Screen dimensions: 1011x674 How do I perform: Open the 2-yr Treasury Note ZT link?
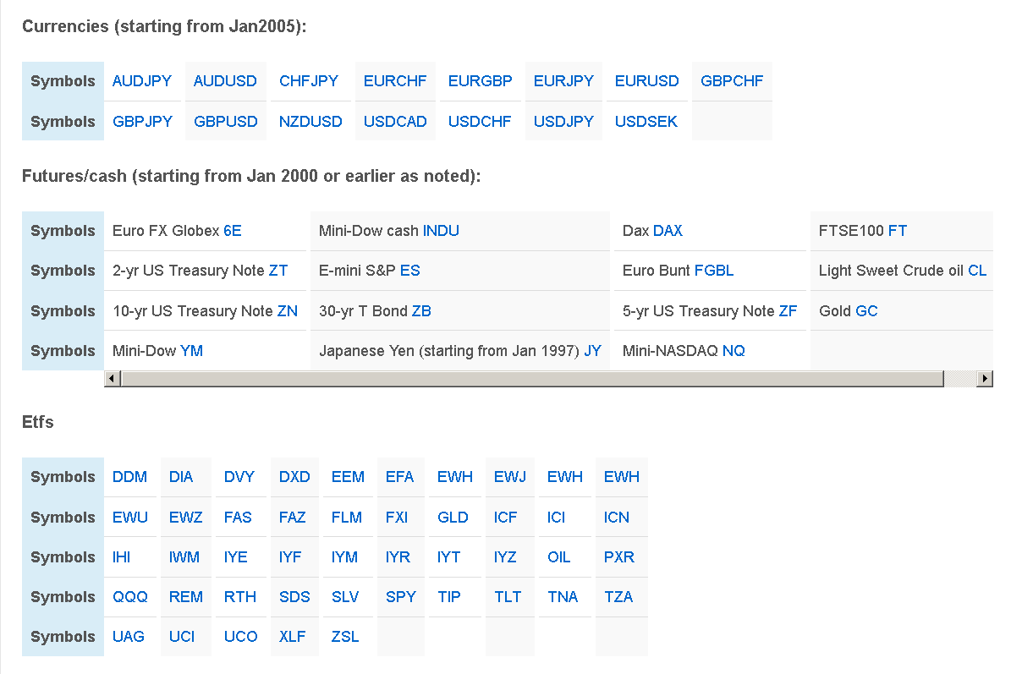(277, 271)
